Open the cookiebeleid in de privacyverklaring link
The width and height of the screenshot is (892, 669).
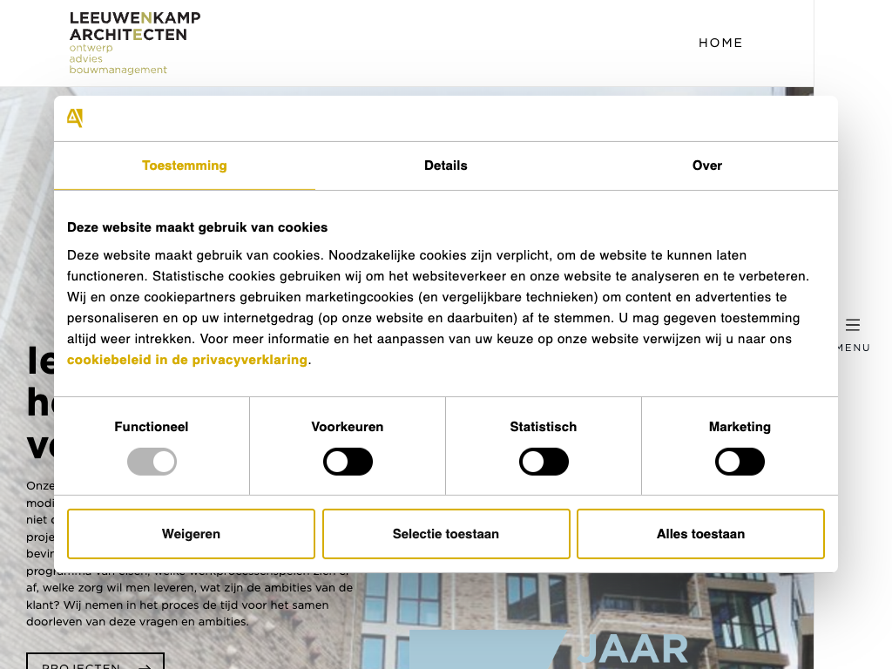pyautogui.click(x=187, y=360)
